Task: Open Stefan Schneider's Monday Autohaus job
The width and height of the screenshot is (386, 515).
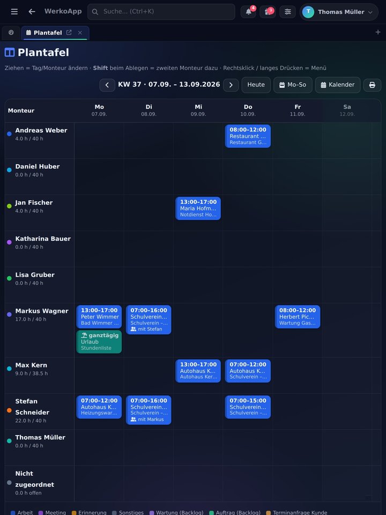Action: (x=99, y=407)
